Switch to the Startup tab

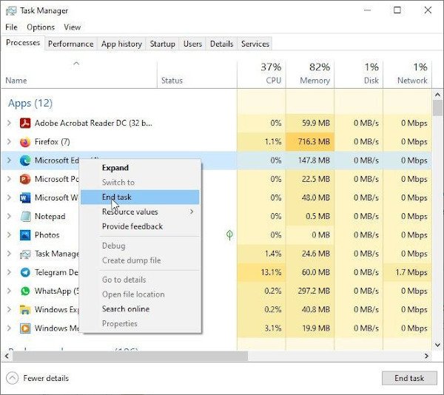(163, 44)
